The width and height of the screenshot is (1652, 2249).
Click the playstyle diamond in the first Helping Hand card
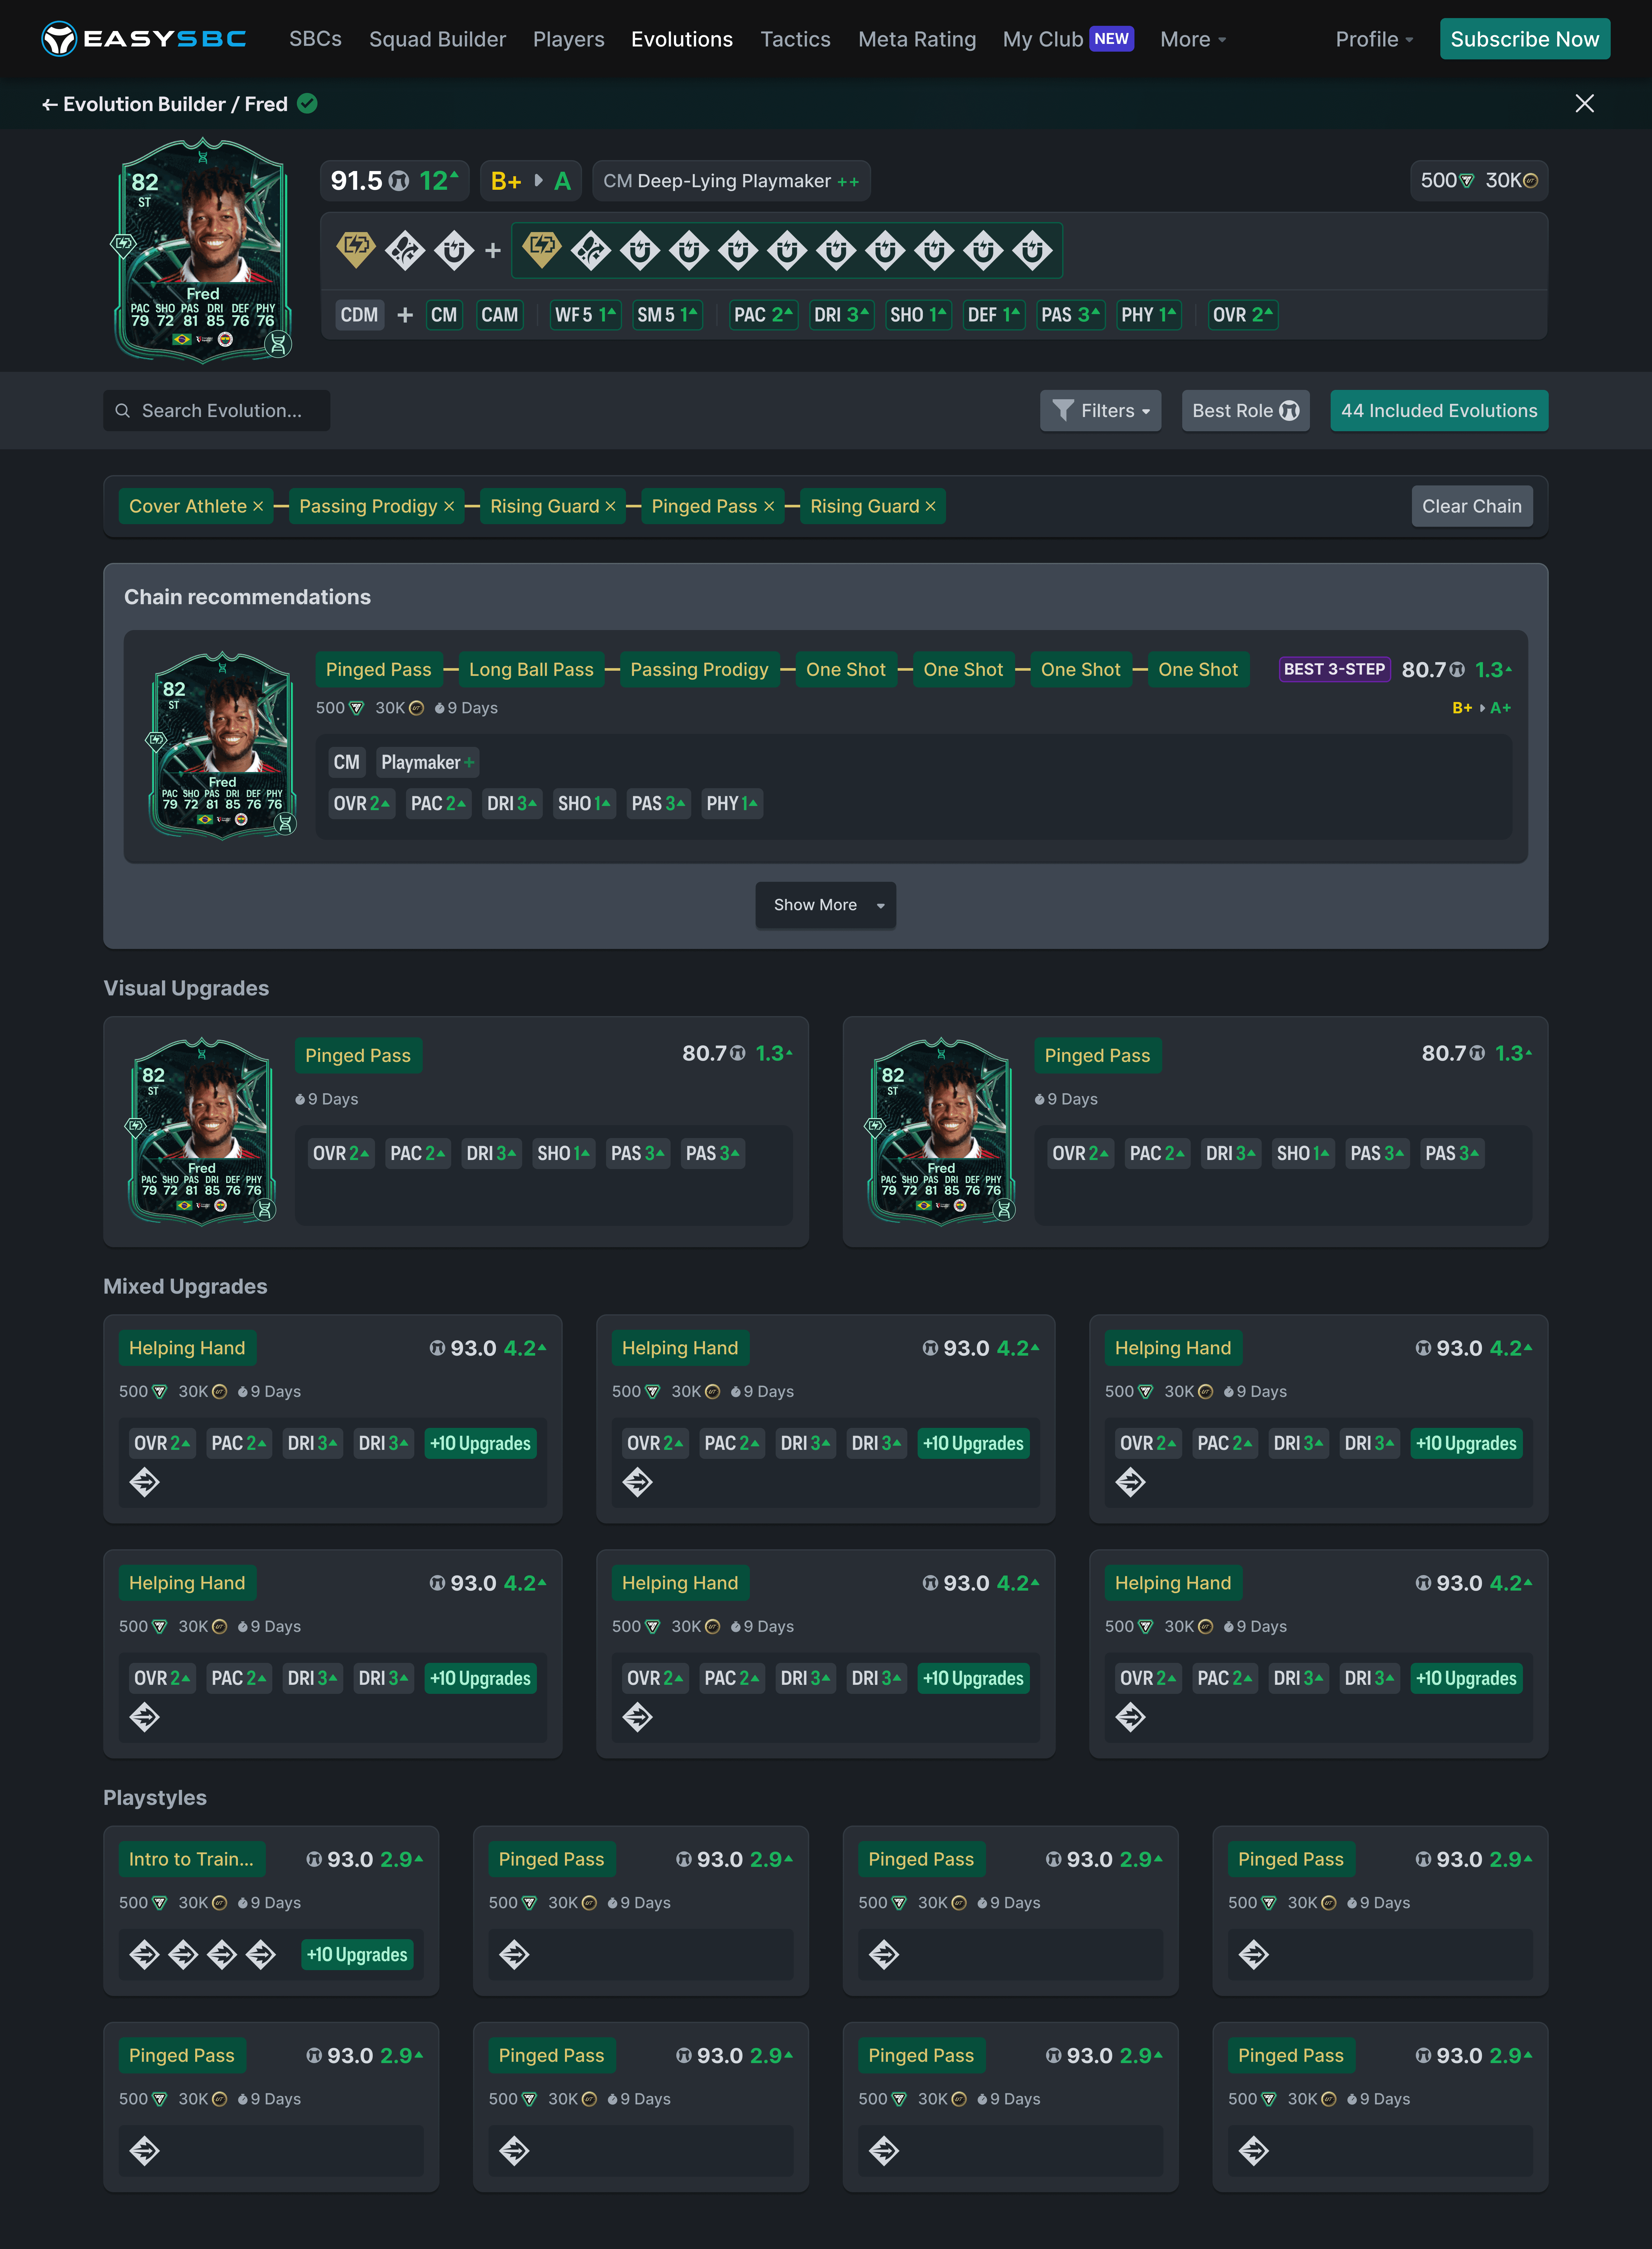coord(145,1482)
